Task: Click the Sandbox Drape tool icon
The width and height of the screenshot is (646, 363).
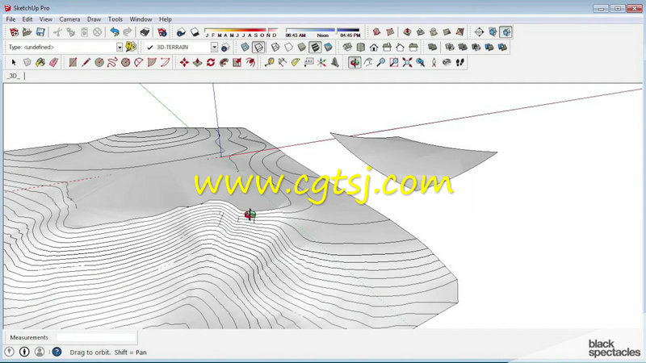Action: (x=434, y=31)
